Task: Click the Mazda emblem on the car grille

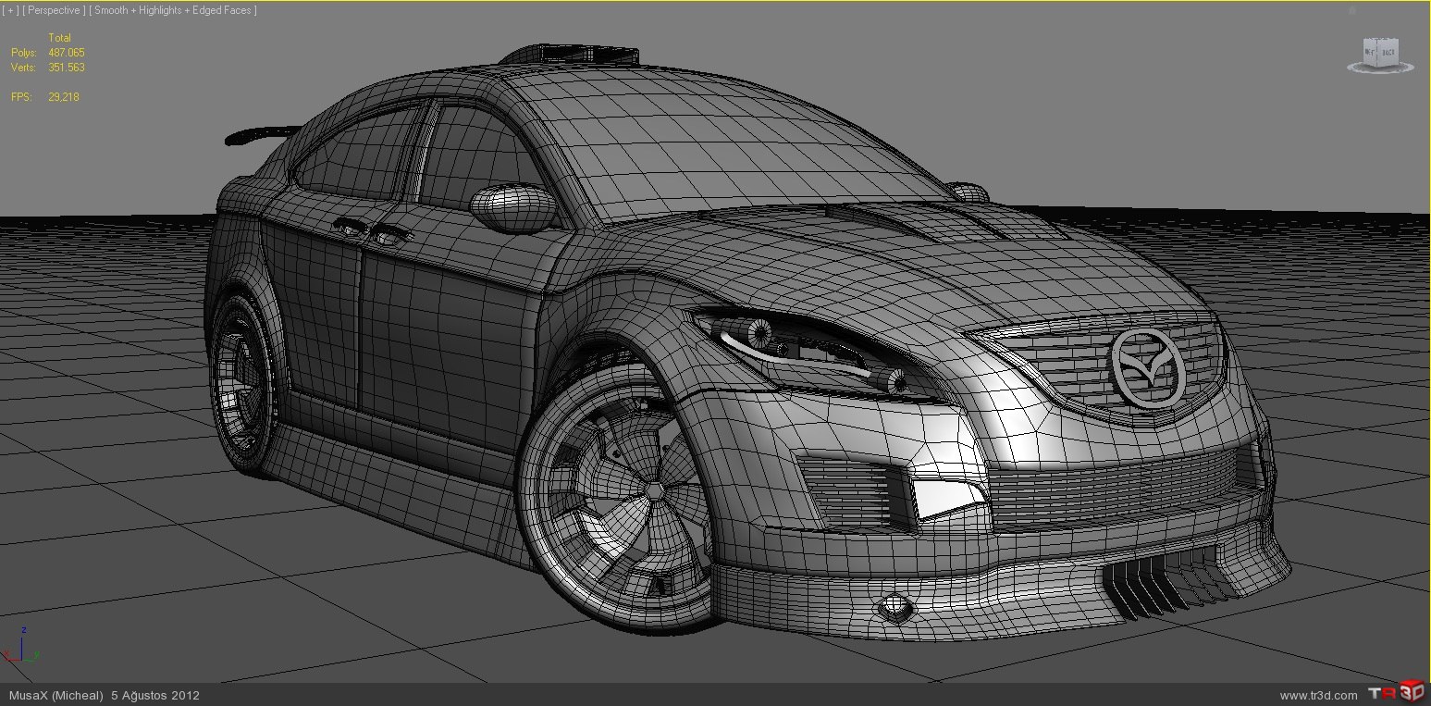Action: click(1148, 366)
